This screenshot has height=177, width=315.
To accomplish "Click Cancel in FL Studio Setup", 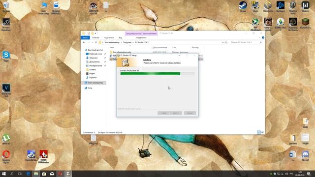I will click(190, 113).
